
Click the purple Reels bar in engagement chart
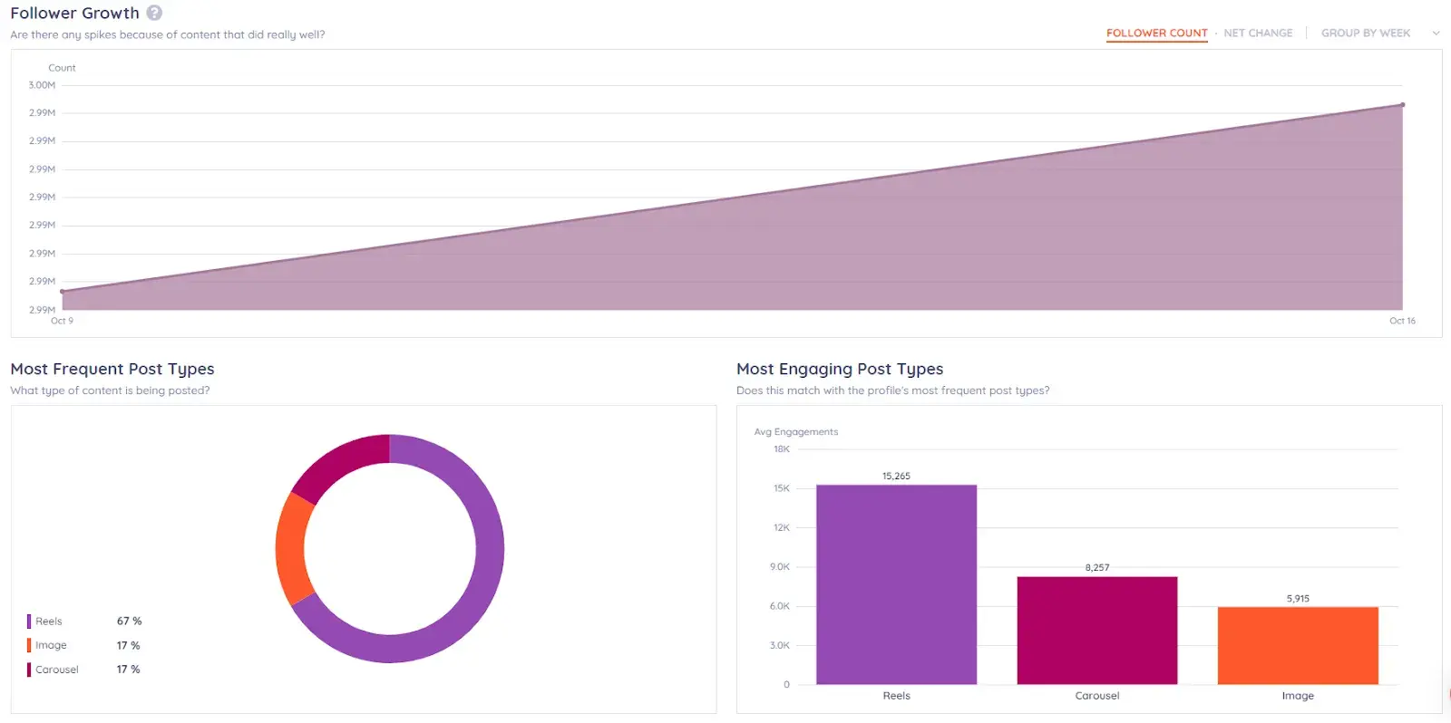click(896, 584)
